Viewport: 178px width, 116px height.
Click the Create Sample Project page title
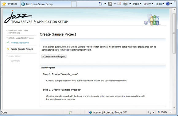click(x=58, y=34)
